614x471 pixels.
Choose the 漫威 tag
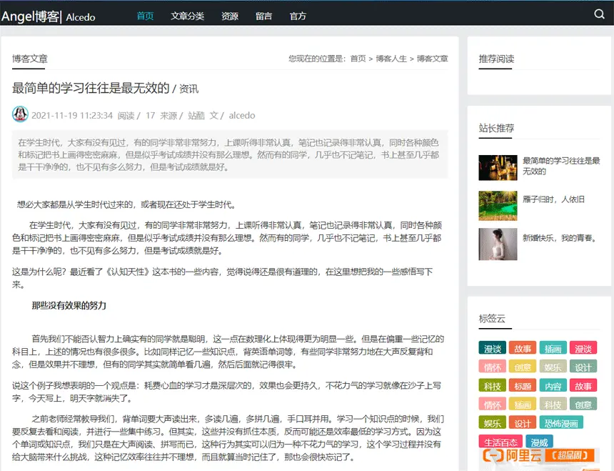(540, 441)
